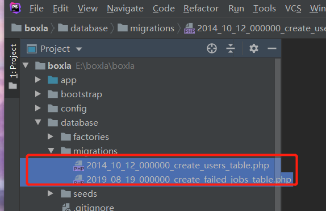Open the Project view dropdown arrow

coord(79,49)
